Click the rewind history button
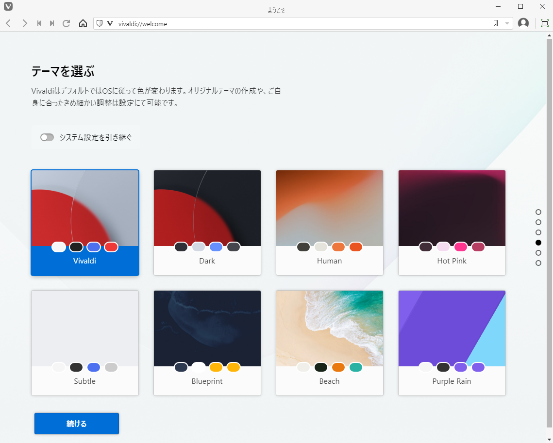This screenshot has width=553, height=443. tap(39, 24)
